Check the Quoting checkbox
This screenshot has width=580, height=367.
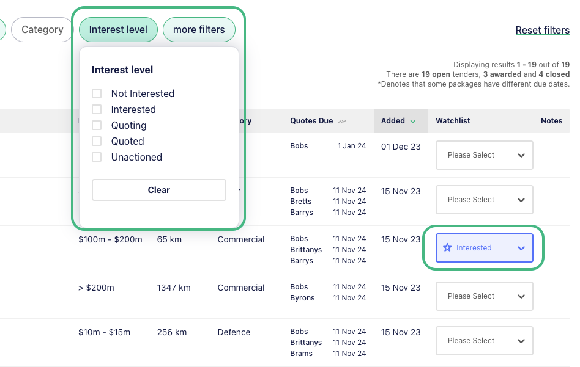coord(97,125)
